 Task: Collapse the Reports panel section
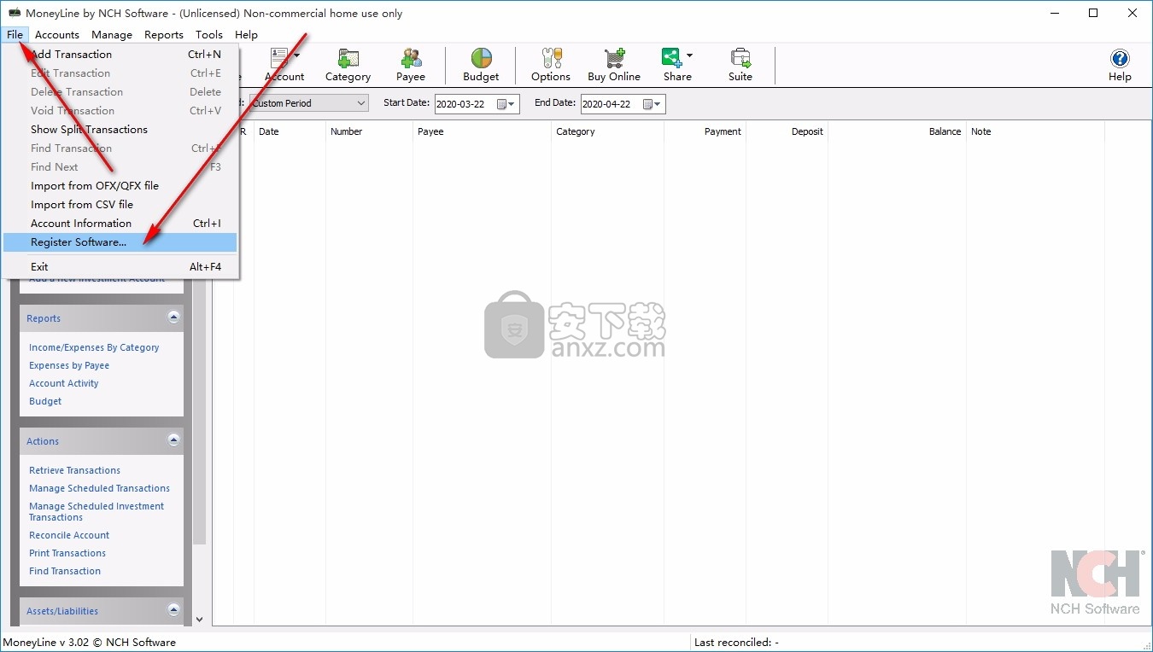point(173,317)
